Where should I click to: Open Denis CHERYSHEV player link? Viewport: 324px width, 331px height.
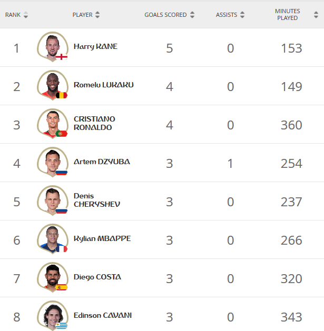[97, 200]
